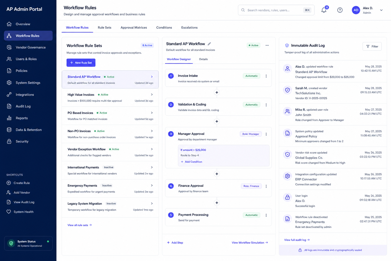The image size is (391, 261).
Task: Open View full audit log link
Action: [297, 240]
